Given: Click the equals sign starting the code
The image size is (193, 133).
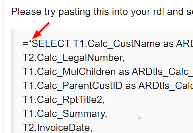Looking at the screenshot, I should [x=25, y=44].
